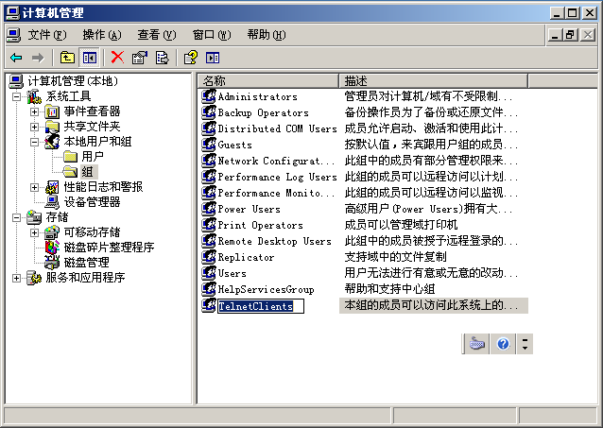Select the 用户 folder in tree
603x428 pixels.
tap(93, 157)
